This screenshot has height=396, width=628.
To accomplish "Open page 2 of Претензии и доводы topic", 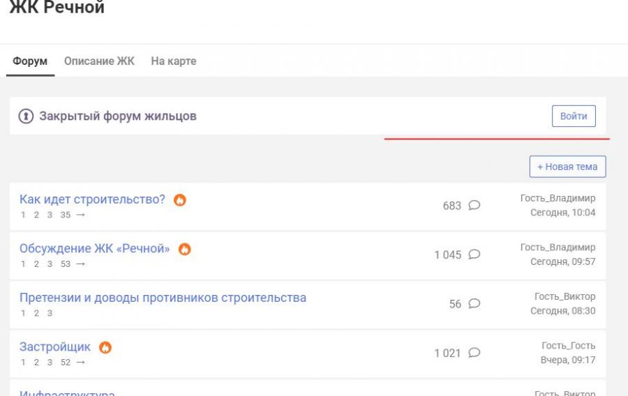I will pyautogui.click(x=36, y=313).
